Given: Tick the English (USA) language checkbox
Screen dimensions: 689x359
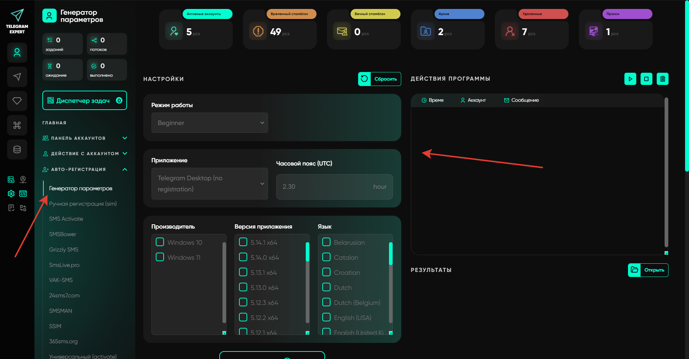Looking at the screenshot, I should coord(327,317).
